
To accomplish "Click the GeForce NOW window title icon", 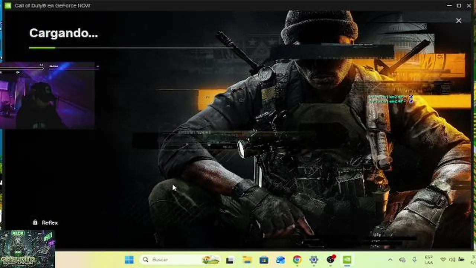I will coord(7,6).
